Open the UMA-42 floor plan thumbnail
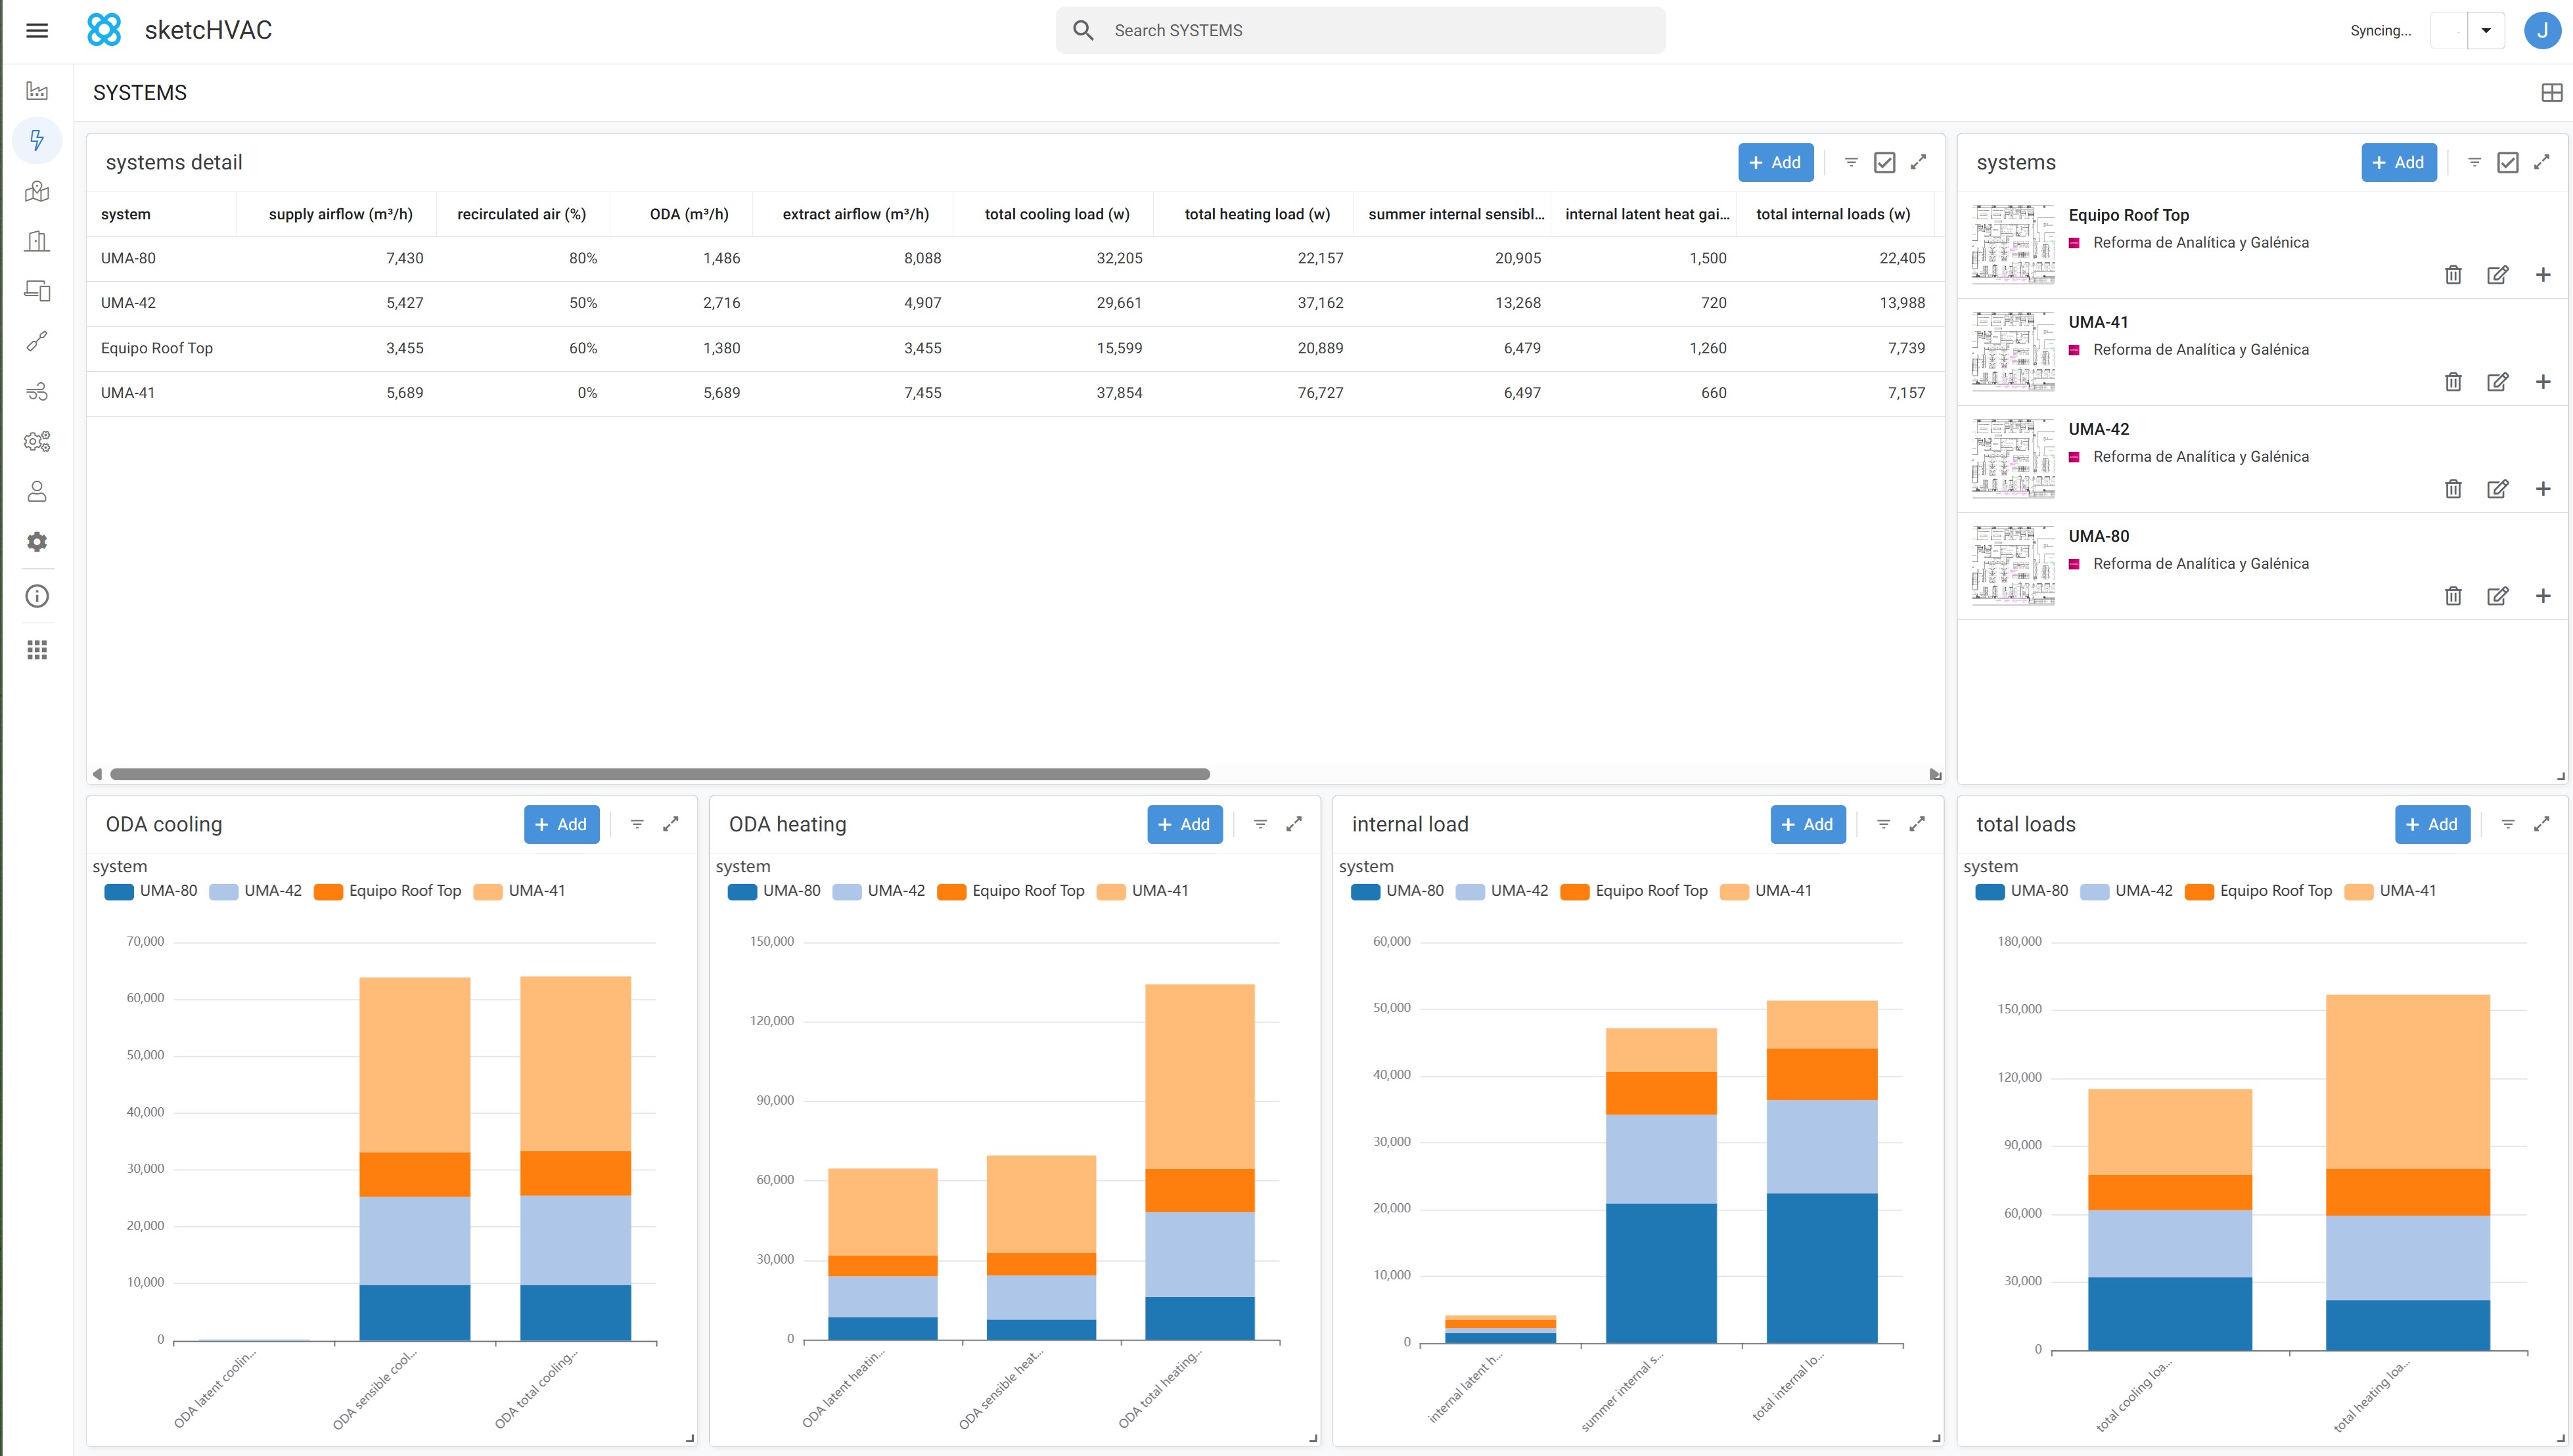This screenshot has width=2573, height=1456. click(x=2013, y=458)
